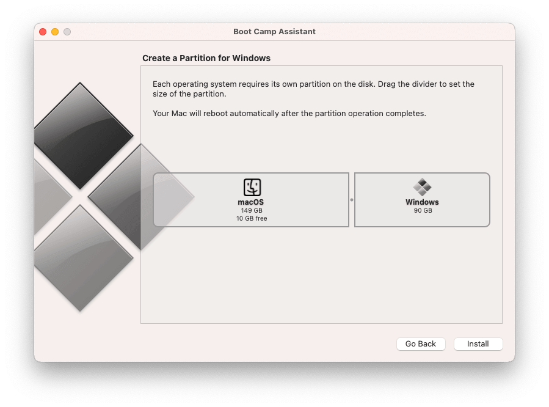This screenshot has width=549, height=407.
Task: Click the Windows diamond logo icon
Action: [422, 187]
